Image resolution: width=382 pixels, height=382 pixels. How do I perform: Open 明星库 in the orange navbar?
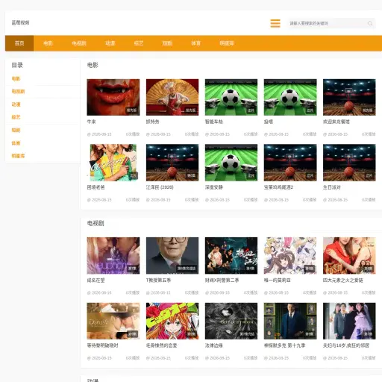click(227, 43)
